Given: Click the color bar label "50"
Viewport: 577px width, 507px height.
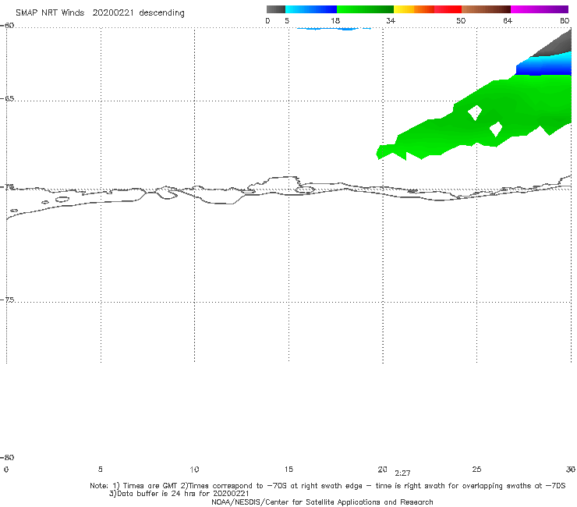Looking at the screenshot, I should coord(461,21).
